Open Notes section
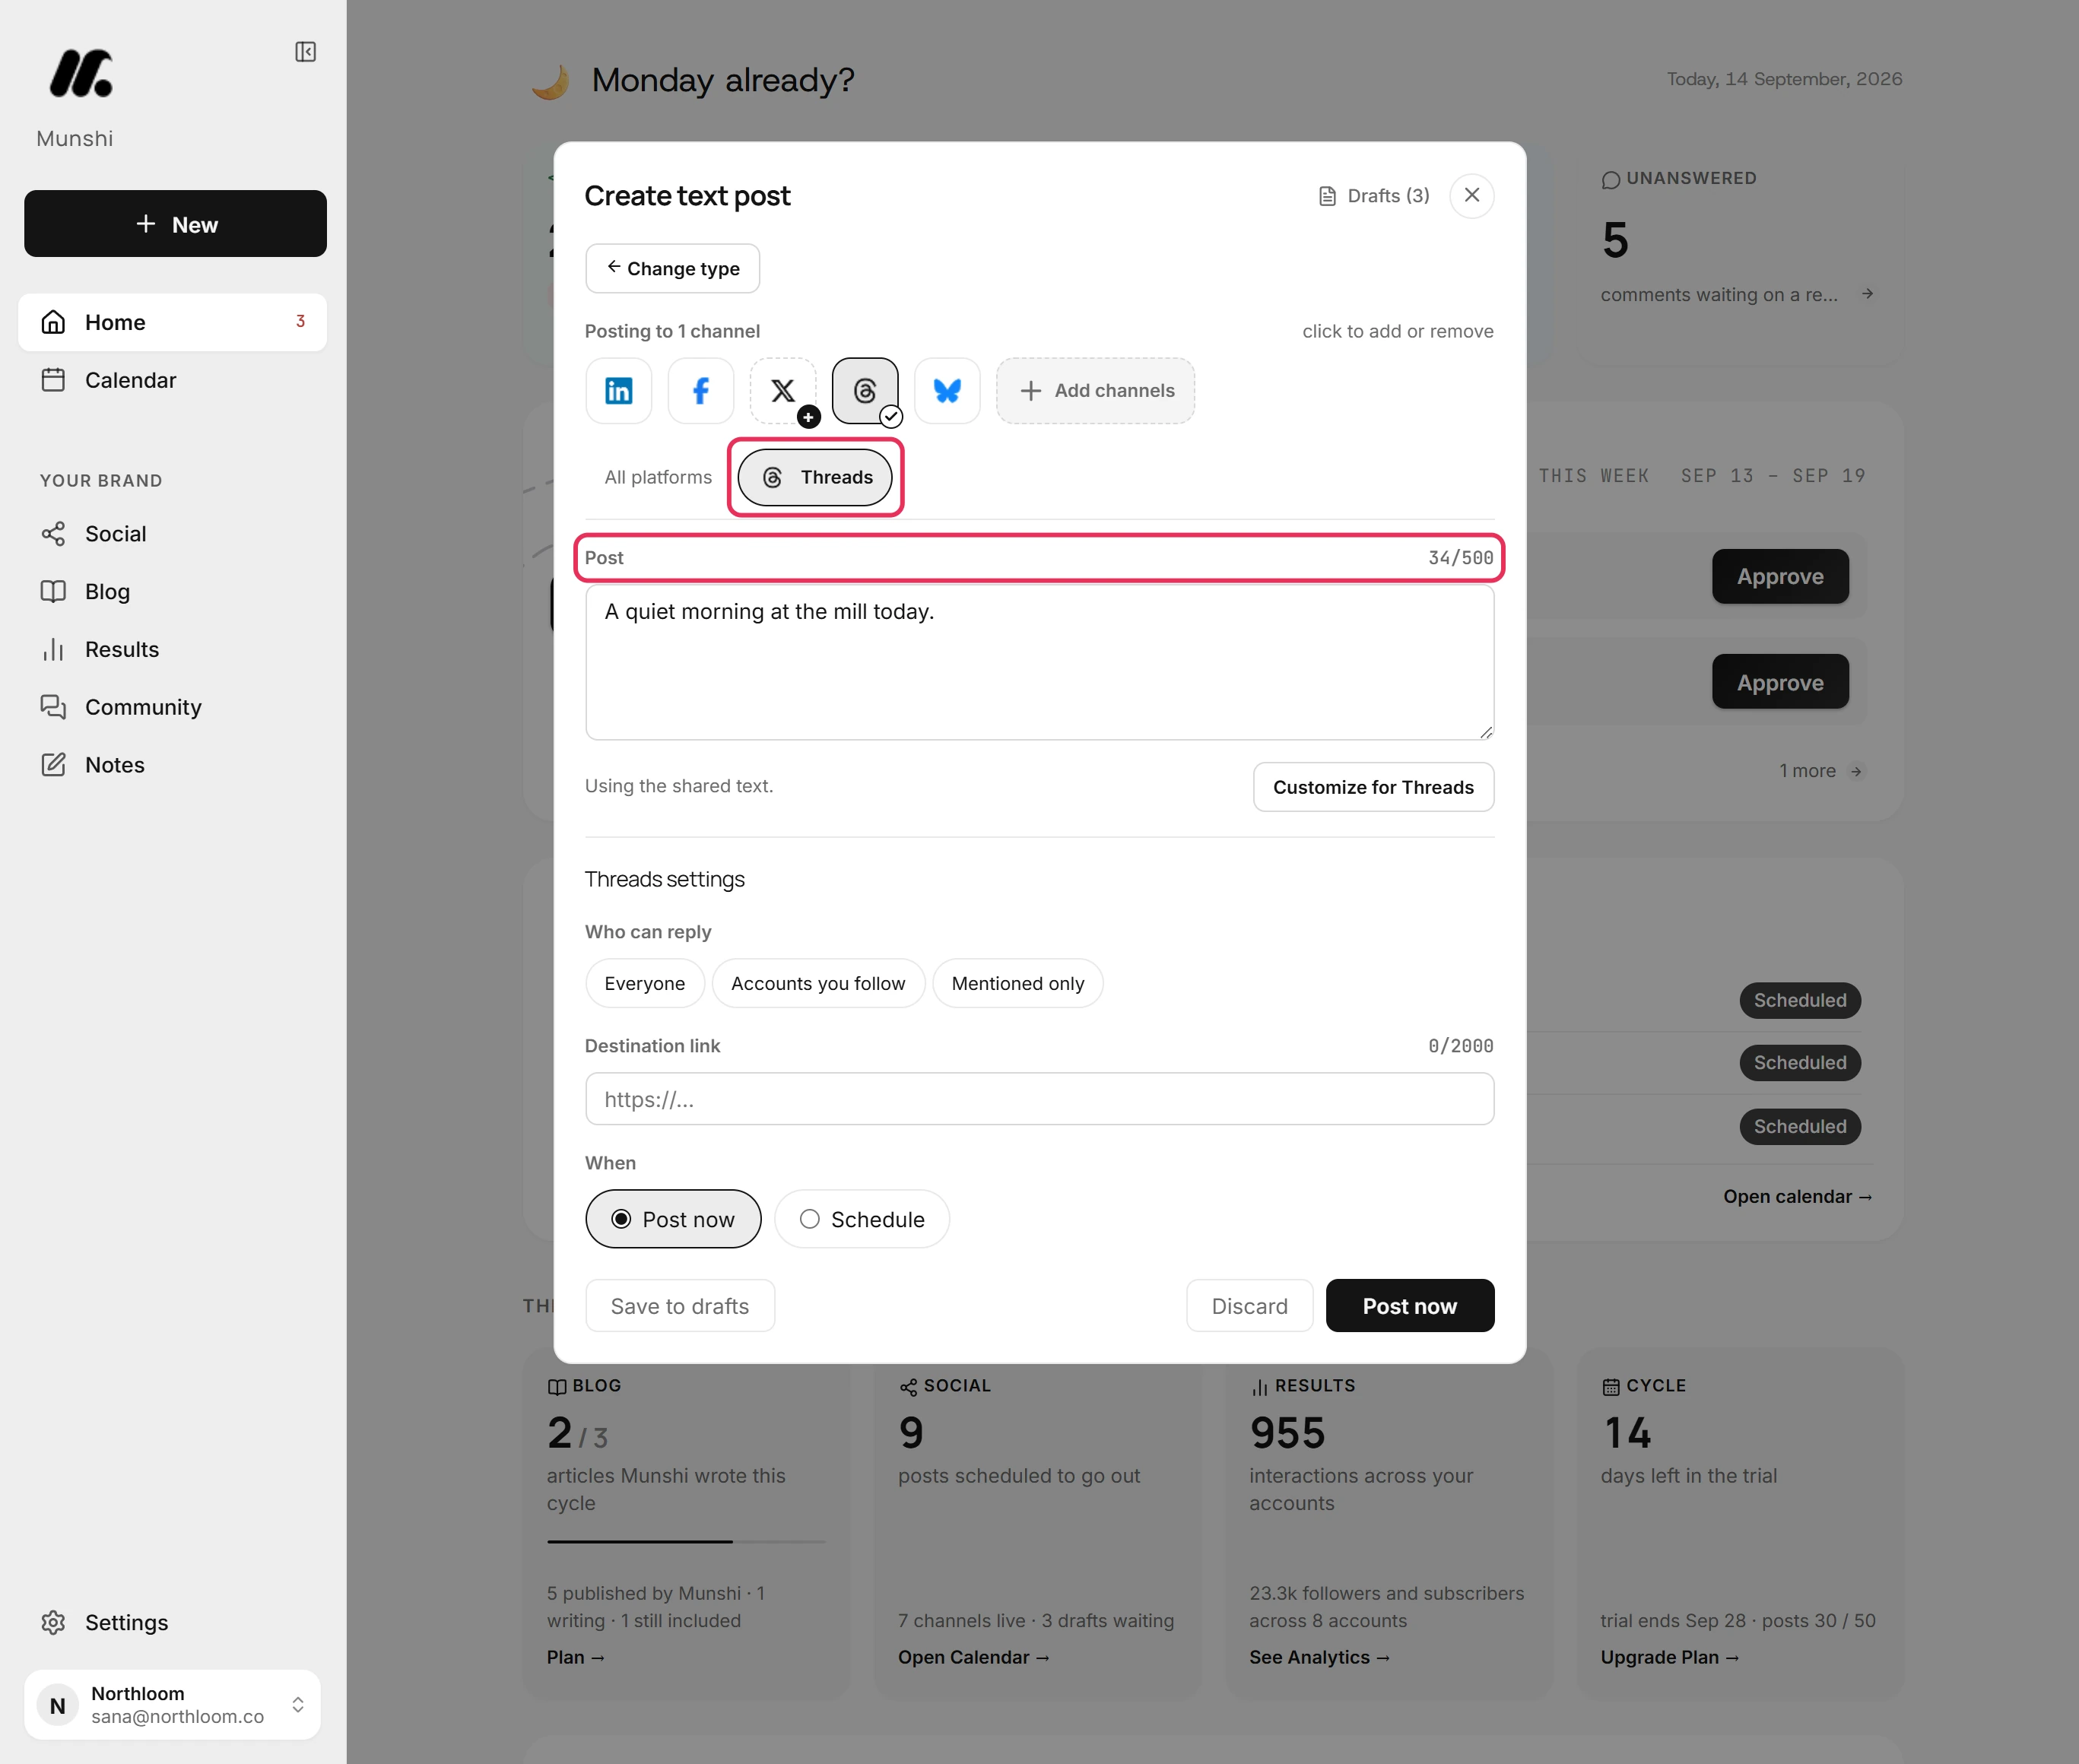The height and width of the screenshot is (1764, 2079). click(172, 765)
